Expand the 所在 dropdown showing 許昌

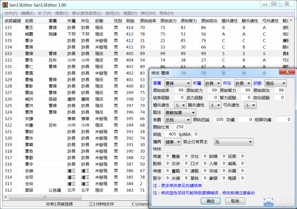pos(243,83)
